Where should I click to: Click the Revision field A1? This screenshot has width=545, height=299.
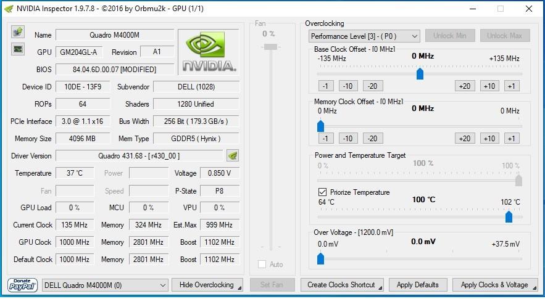pos(157,52)
